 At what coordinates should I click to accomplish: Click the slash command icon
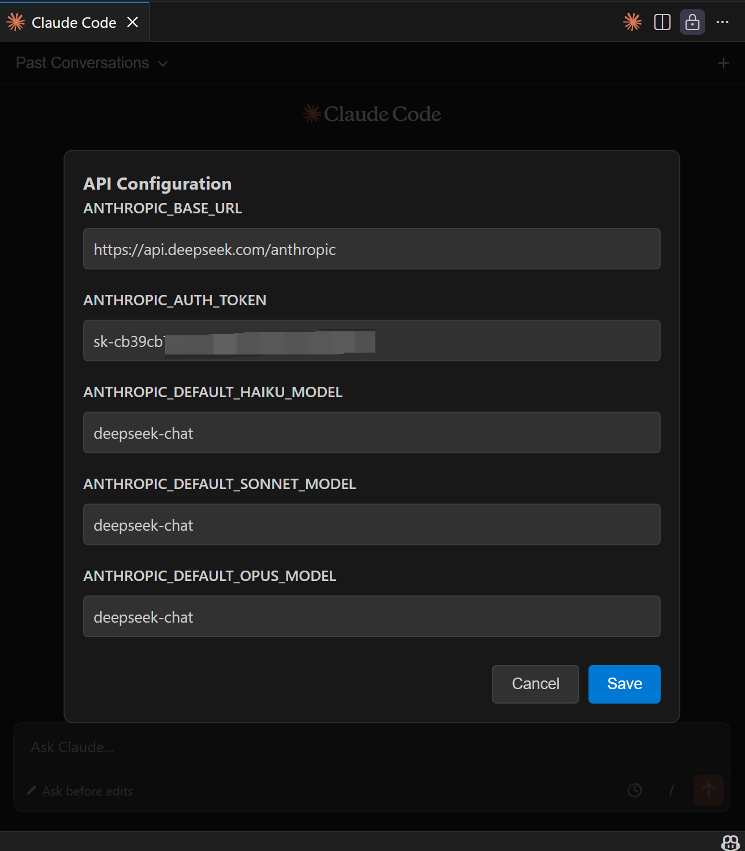click(x=671, y=790)
